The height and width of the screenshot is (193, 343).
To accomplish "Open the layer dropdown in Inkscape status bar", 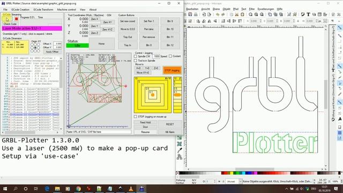I will 234,181.
